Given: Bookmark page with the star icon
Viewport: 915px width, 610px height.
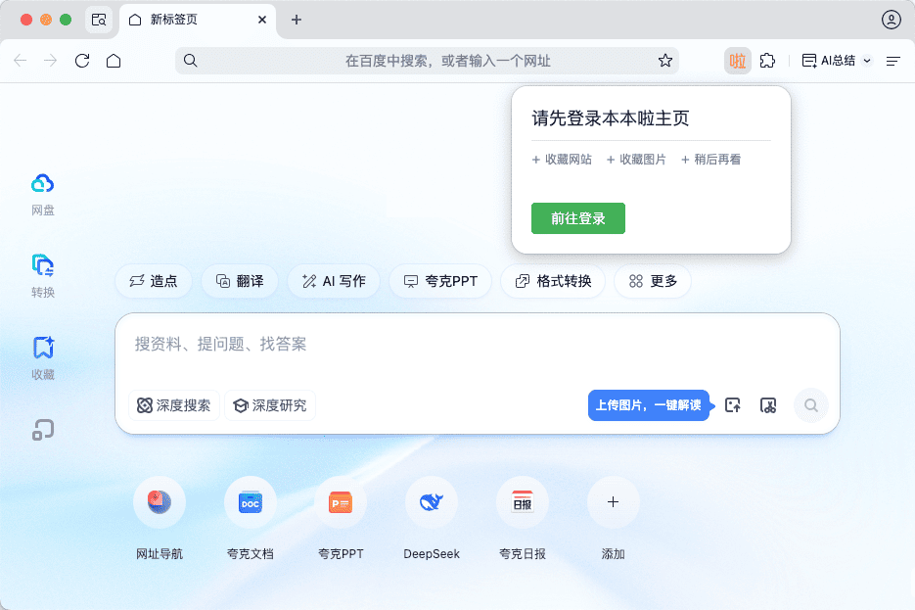Looking at the screenshot, I should pyautogui.click(x=665, y=61).
